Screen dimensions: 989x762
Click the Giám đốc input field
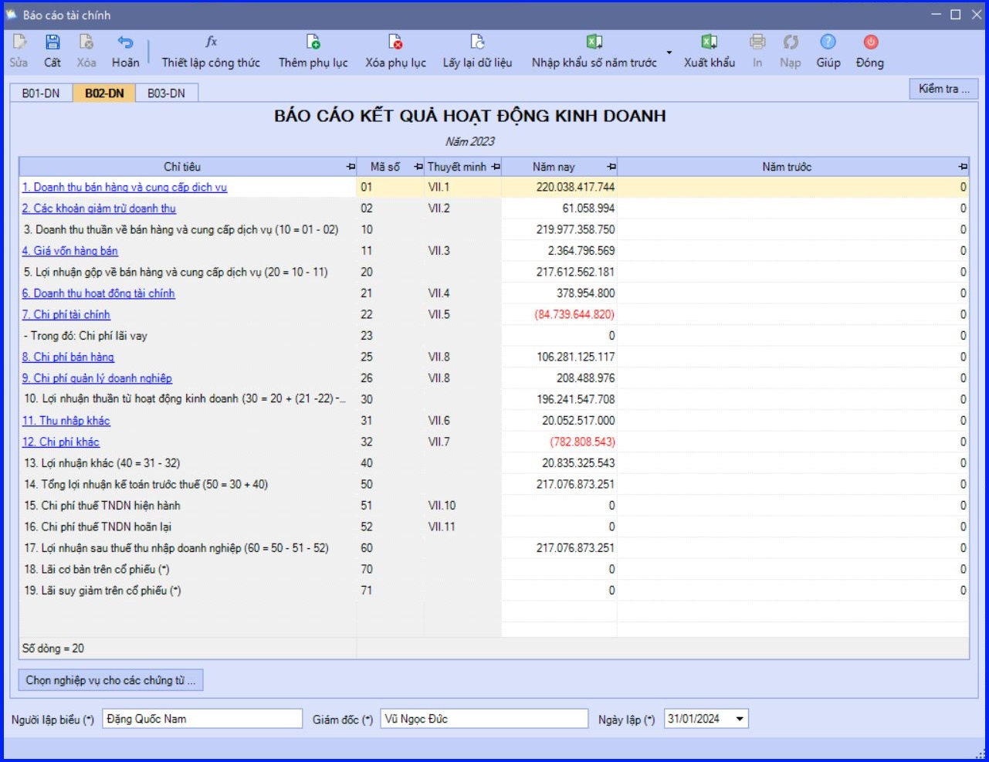point(484,719)
